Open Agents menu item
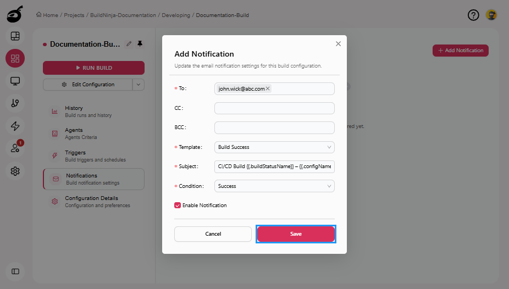509x289 pixels. (x=93, y=134)
